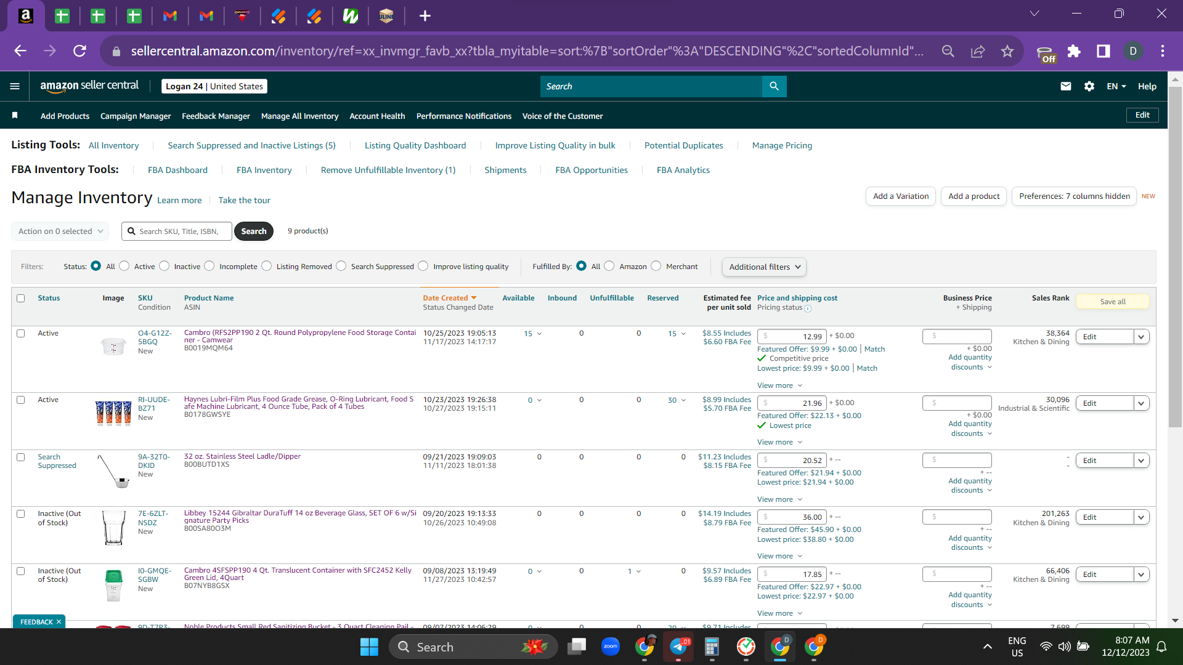Open Search Suppressed and Inactive Listings link
The image size is (1183, 665).
[251, 145]
